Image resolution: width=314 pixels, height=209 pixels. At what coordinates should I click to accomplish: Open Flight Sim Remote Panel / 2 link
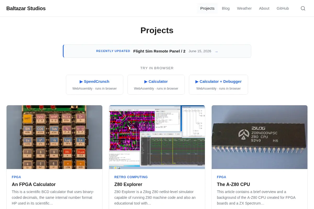(159, 51)
